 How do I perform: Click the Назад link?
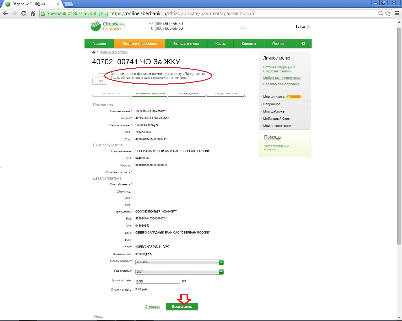[98, 317]
